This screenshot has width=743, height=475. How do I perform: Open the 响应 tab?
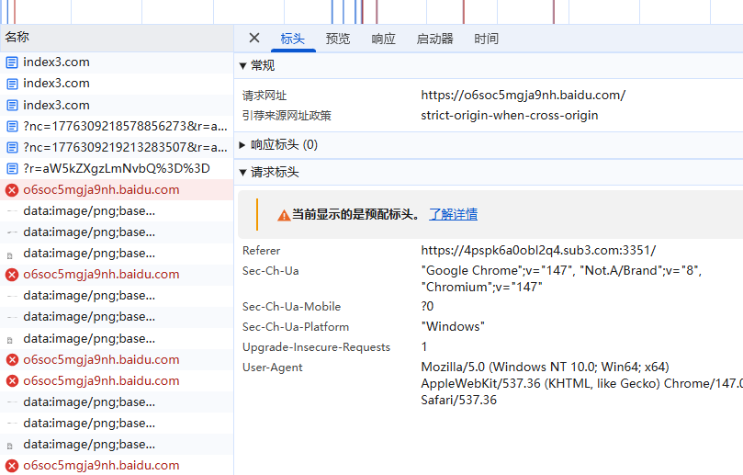[x=383, y=39]
